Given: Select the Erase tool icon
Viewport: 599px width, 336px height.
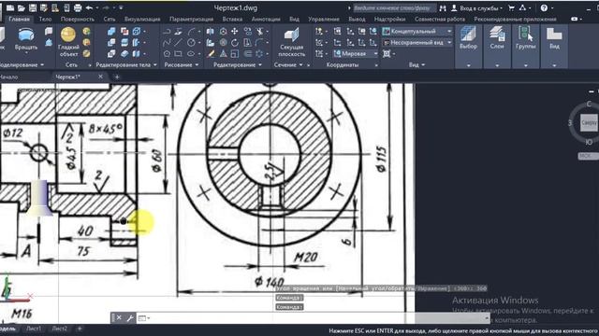Looking at the screenshot, I should point(211,53).
